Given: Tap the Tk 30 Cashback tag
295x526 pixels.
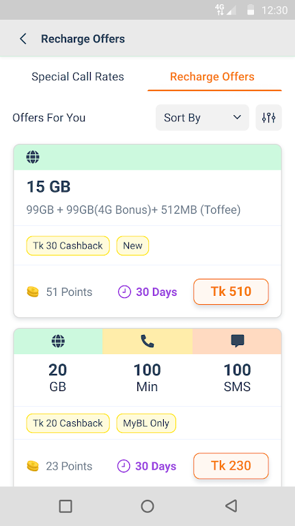Looking at the screenshot, I should (x=68, y=246).
